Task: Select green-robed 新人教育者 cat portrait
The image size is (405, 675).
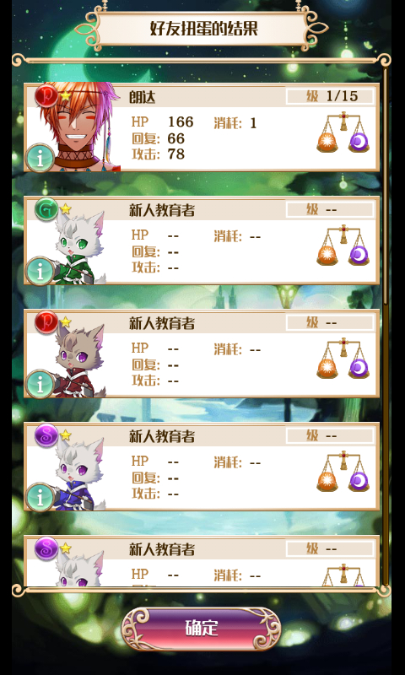Action: pyautogui.click(x=79, y=247)
